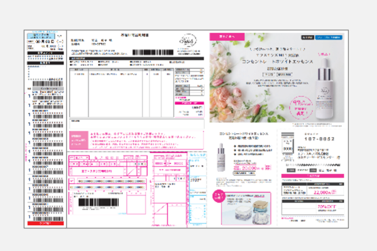Click the small serum bottle beside the bullet list
The height and width of the screenshot is (251, 377).
[x=221, y=158]
